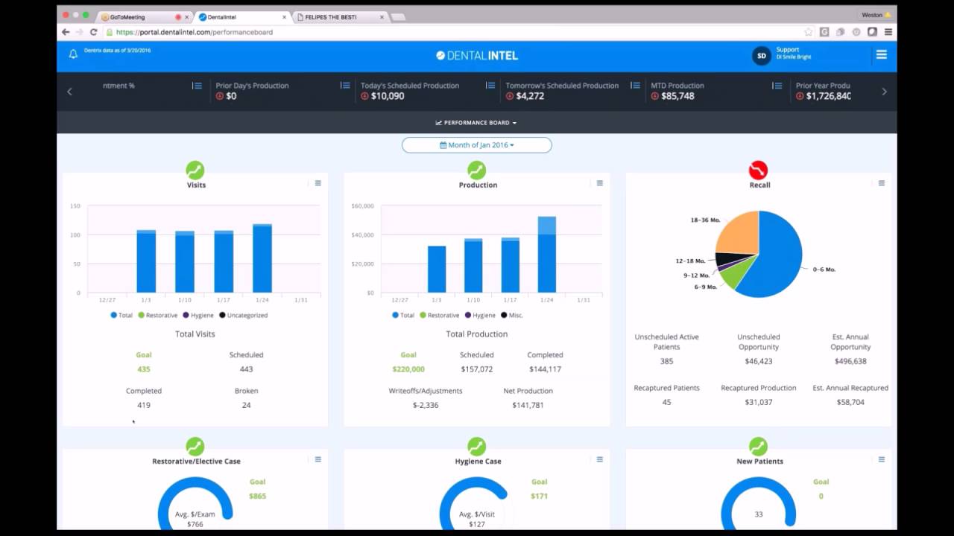This screenshot has width=954, height=536.
Task: Open Visits card options menu
Action: [x=318, y=183]
